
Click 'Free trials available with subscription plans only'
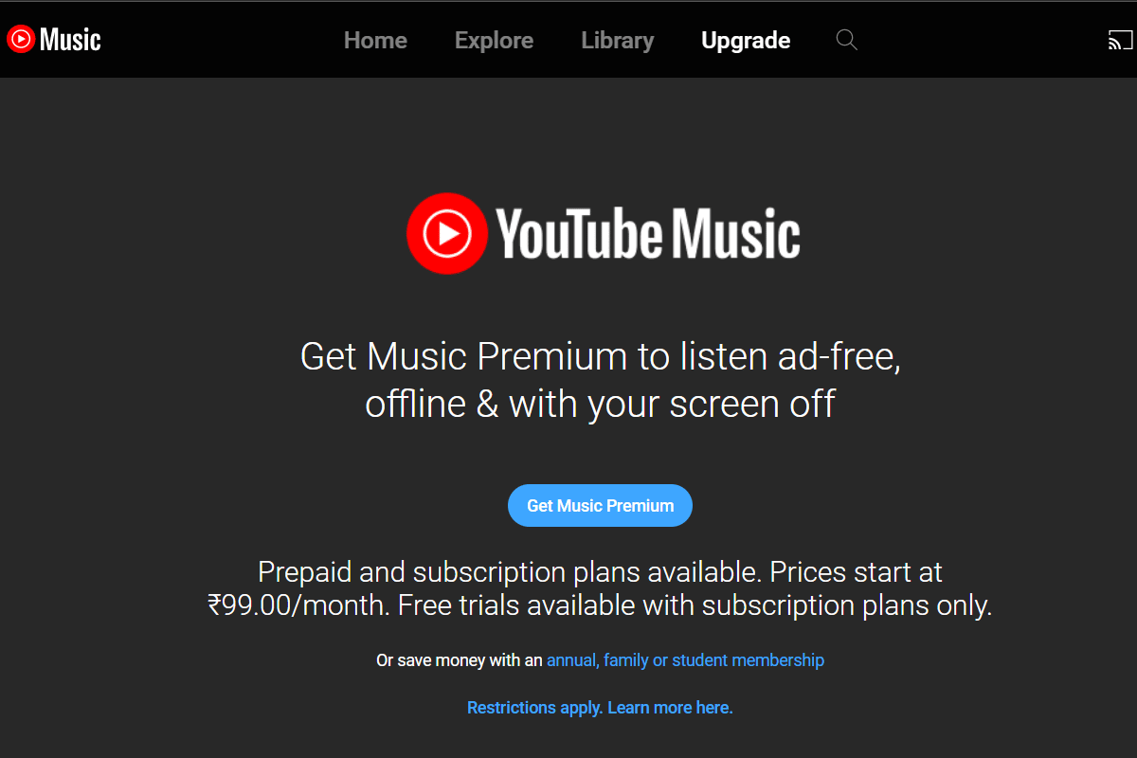coord(695,605)
